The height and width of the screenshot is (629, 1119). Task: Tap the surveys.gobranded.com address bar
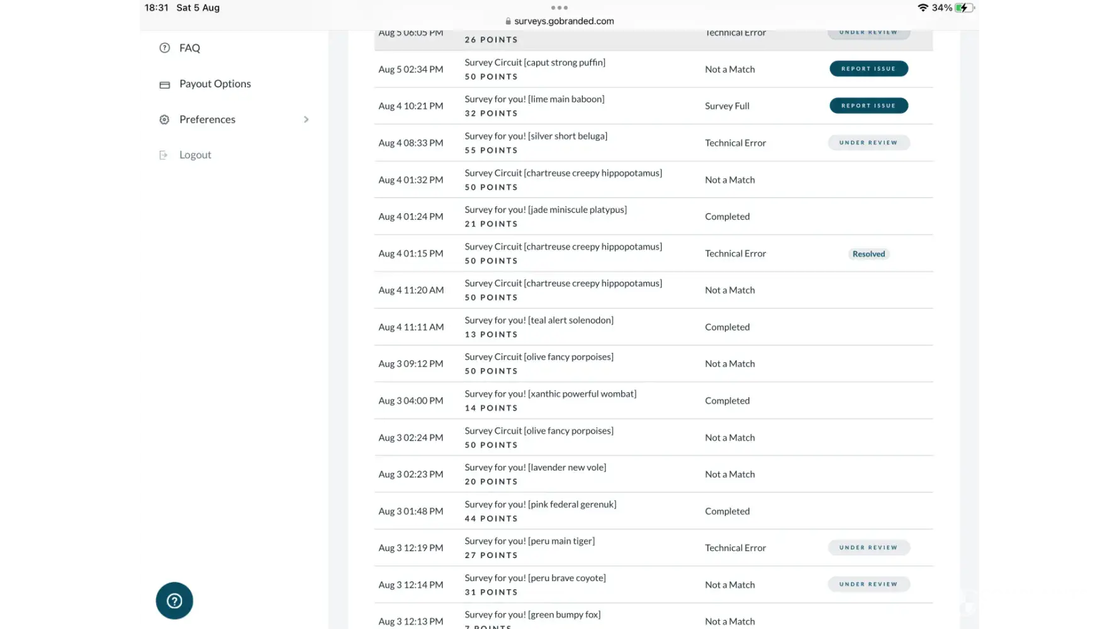pos(564,21)
